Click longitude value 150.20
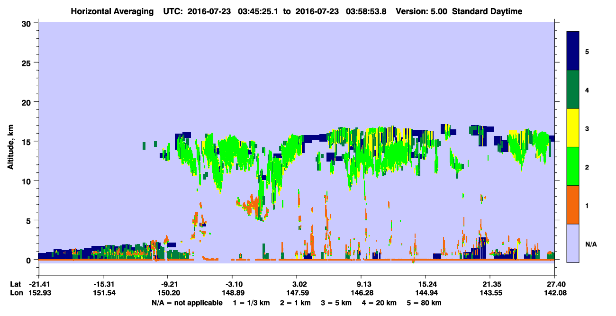 pyautogui.click(x=168, y=293)
